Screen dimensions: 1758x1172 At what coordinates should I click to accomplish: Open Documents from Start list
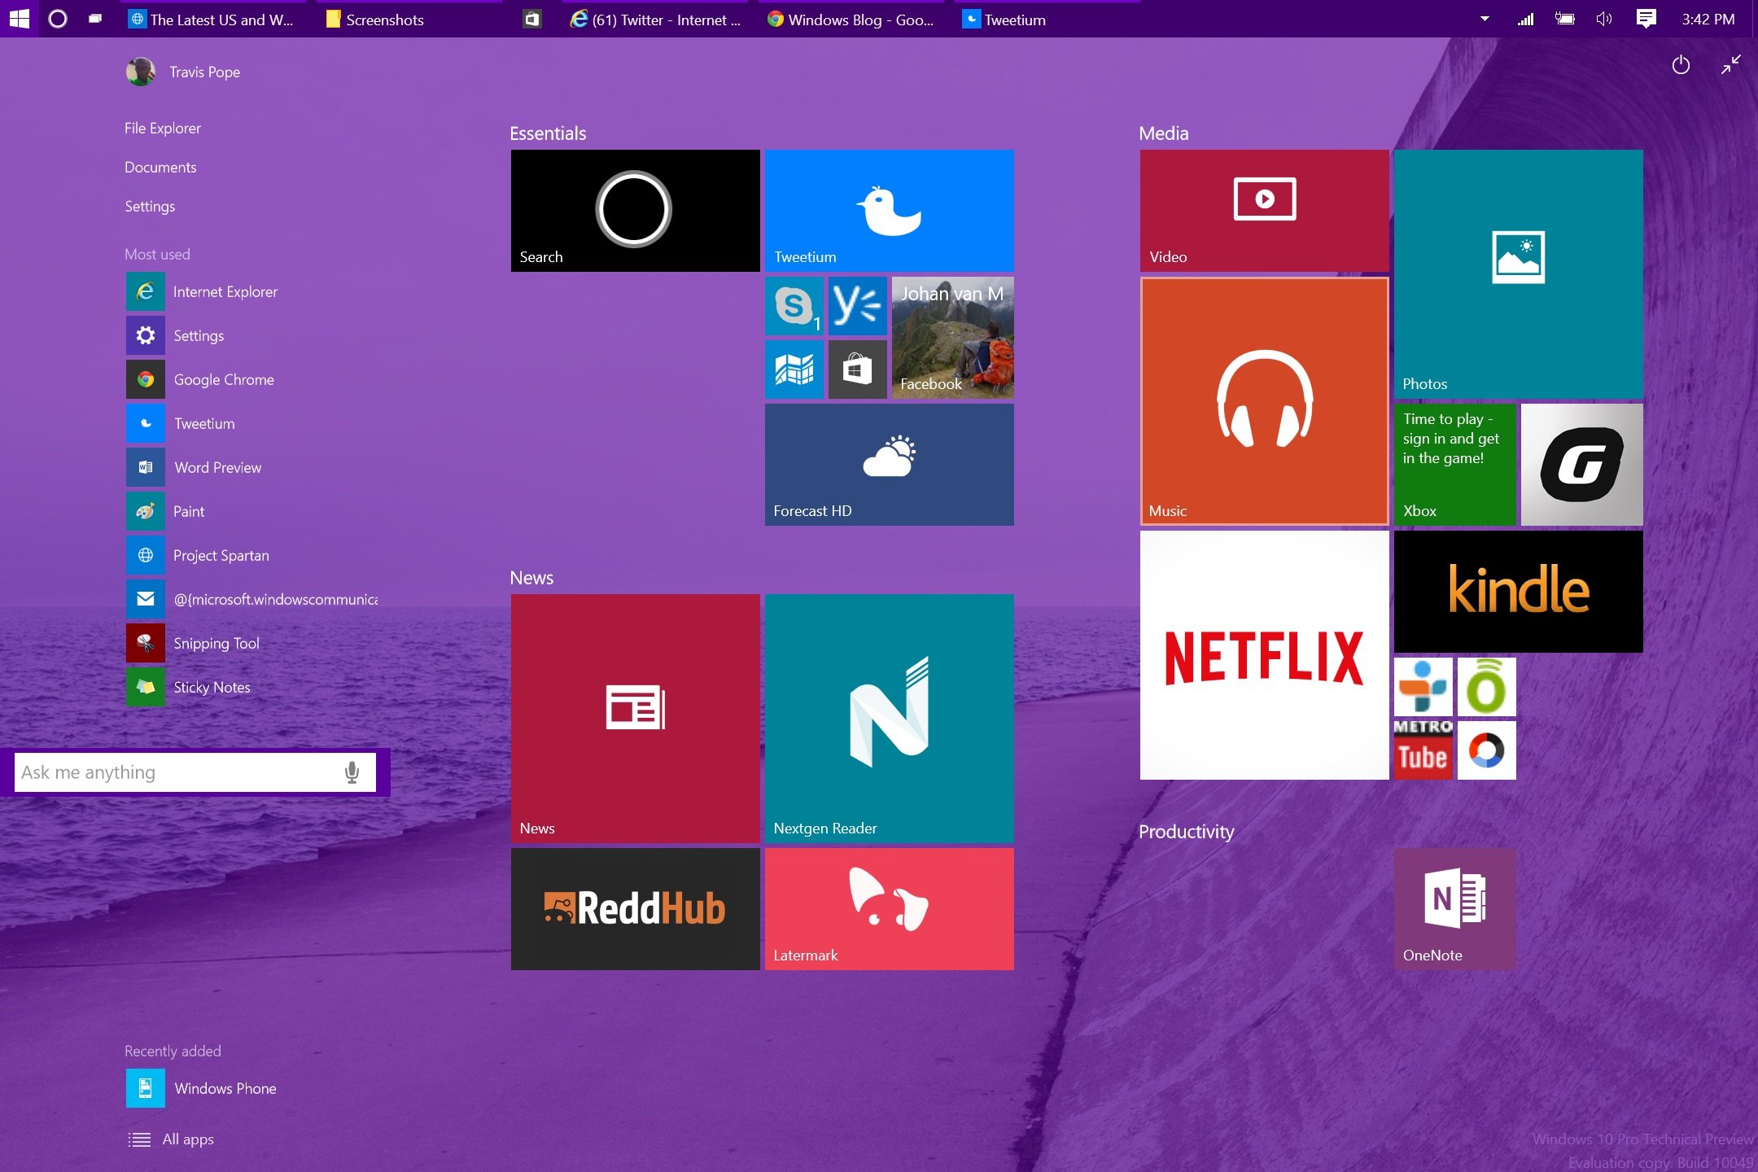pos(160,168)
